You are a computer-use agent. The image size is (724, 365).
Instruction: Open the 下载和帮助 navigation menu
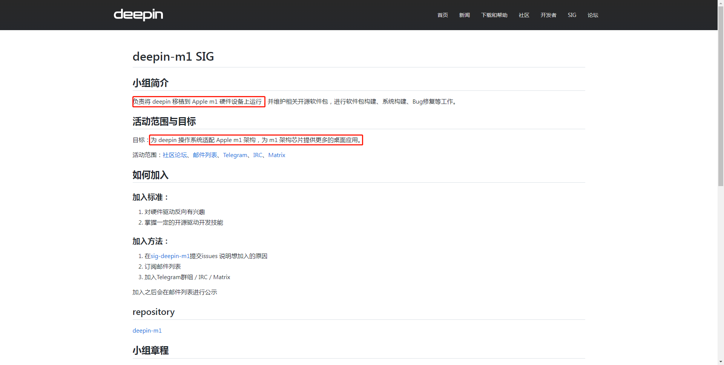(x=494, y=15)
